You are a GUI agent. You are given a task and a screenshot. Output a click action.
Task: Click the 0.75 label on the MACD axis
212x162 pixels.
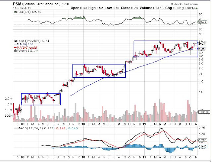(202, 128)
